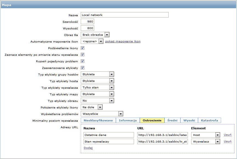Click the Mapa panel header

coord(118,5)
